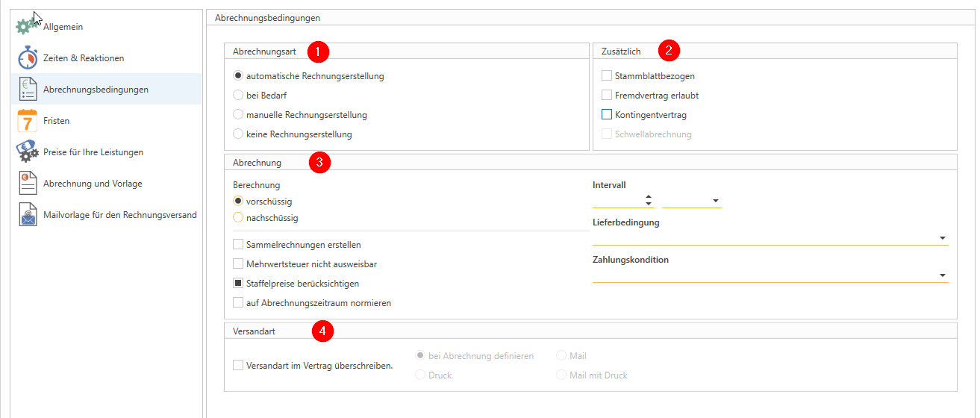Open Preise für Ihre Leistungen section
Image resolution: width=980 pixels, height=418 pixels.
[x=93, y=152]
